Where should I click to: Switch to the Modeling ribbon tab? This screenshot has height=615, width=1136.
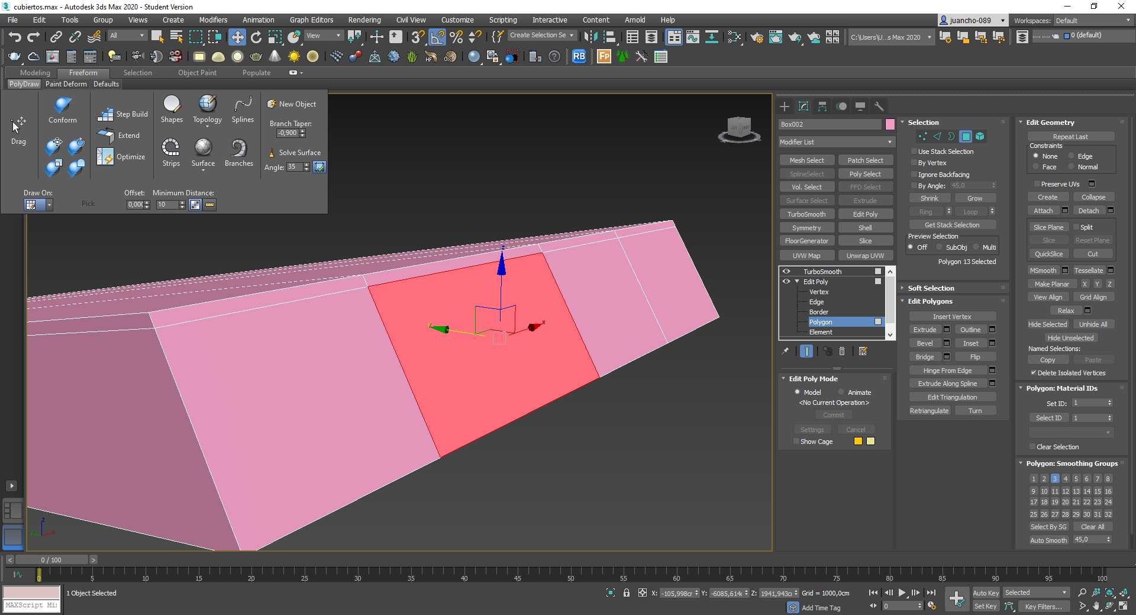click(x=35, y=73)
